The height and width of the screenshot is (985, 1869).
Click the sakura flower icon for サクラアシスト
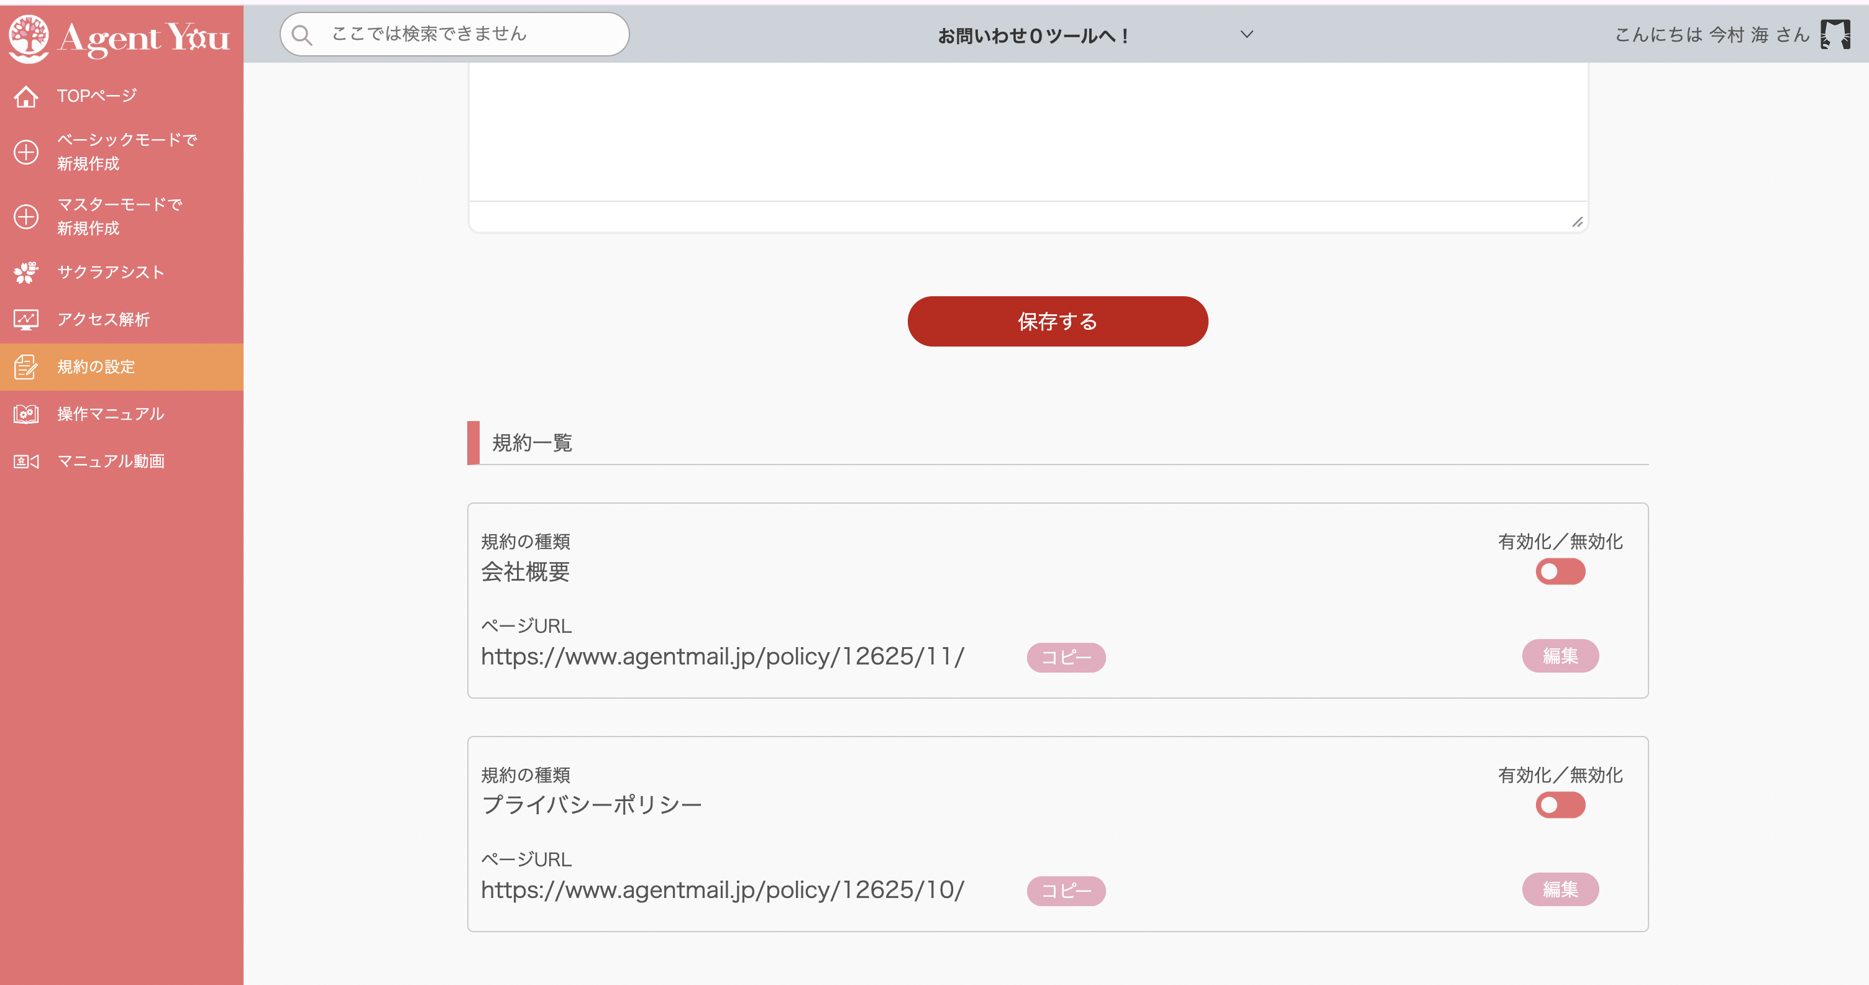26,272
